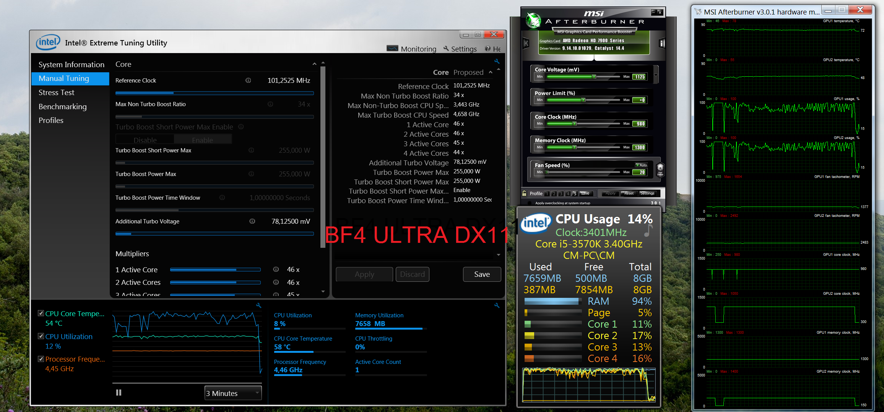This screenshot has width=884, height=412.
Task: Collapse the Core settings section
Action: (314, 64)
